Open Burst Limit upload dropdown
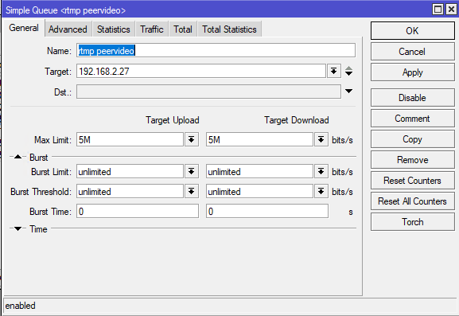This screenshot has height=316, width=459. point(192,171)
